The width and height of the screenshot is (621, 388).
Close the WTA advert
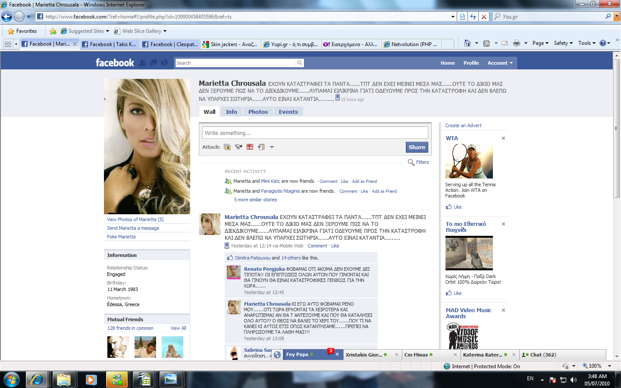tap(503, 138)
